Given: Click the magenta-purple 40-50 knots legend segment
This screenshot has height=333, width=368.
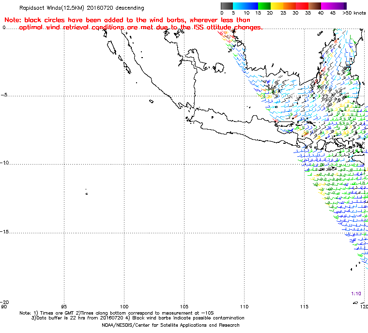Looking at the screenshot, I should pyautogui.click(x=334, y=6).
